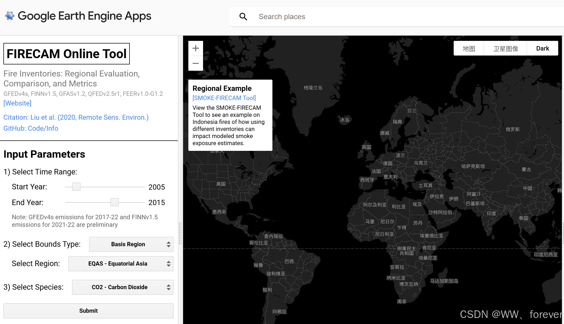This screenshot has height=324, width=564.
Task: Open the Liu et al. citation link
Action: tap(76, 117)
